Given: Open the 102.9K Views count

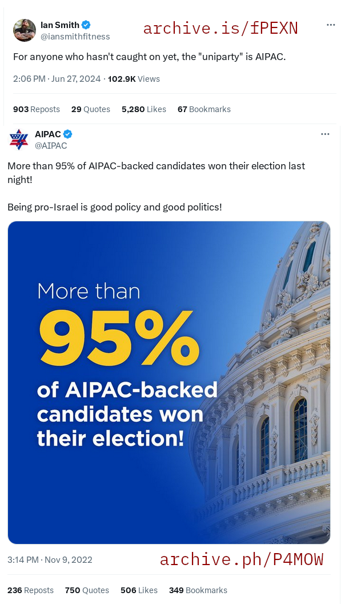Looking at the screenshot, I should click(x=134, y=79).
